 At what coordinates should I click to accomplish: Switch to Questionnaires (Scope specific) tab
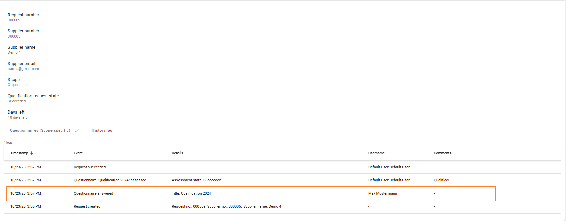(x=40, y=131)
